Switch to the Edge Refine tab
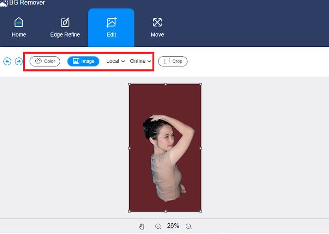The image size is (329, 234). [65, 28]
